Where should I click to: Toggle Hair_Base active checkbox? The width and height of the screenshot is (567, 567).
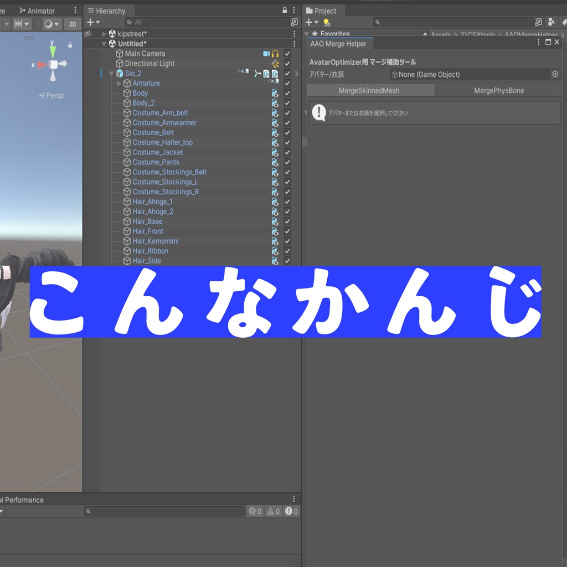click(287, 221)
